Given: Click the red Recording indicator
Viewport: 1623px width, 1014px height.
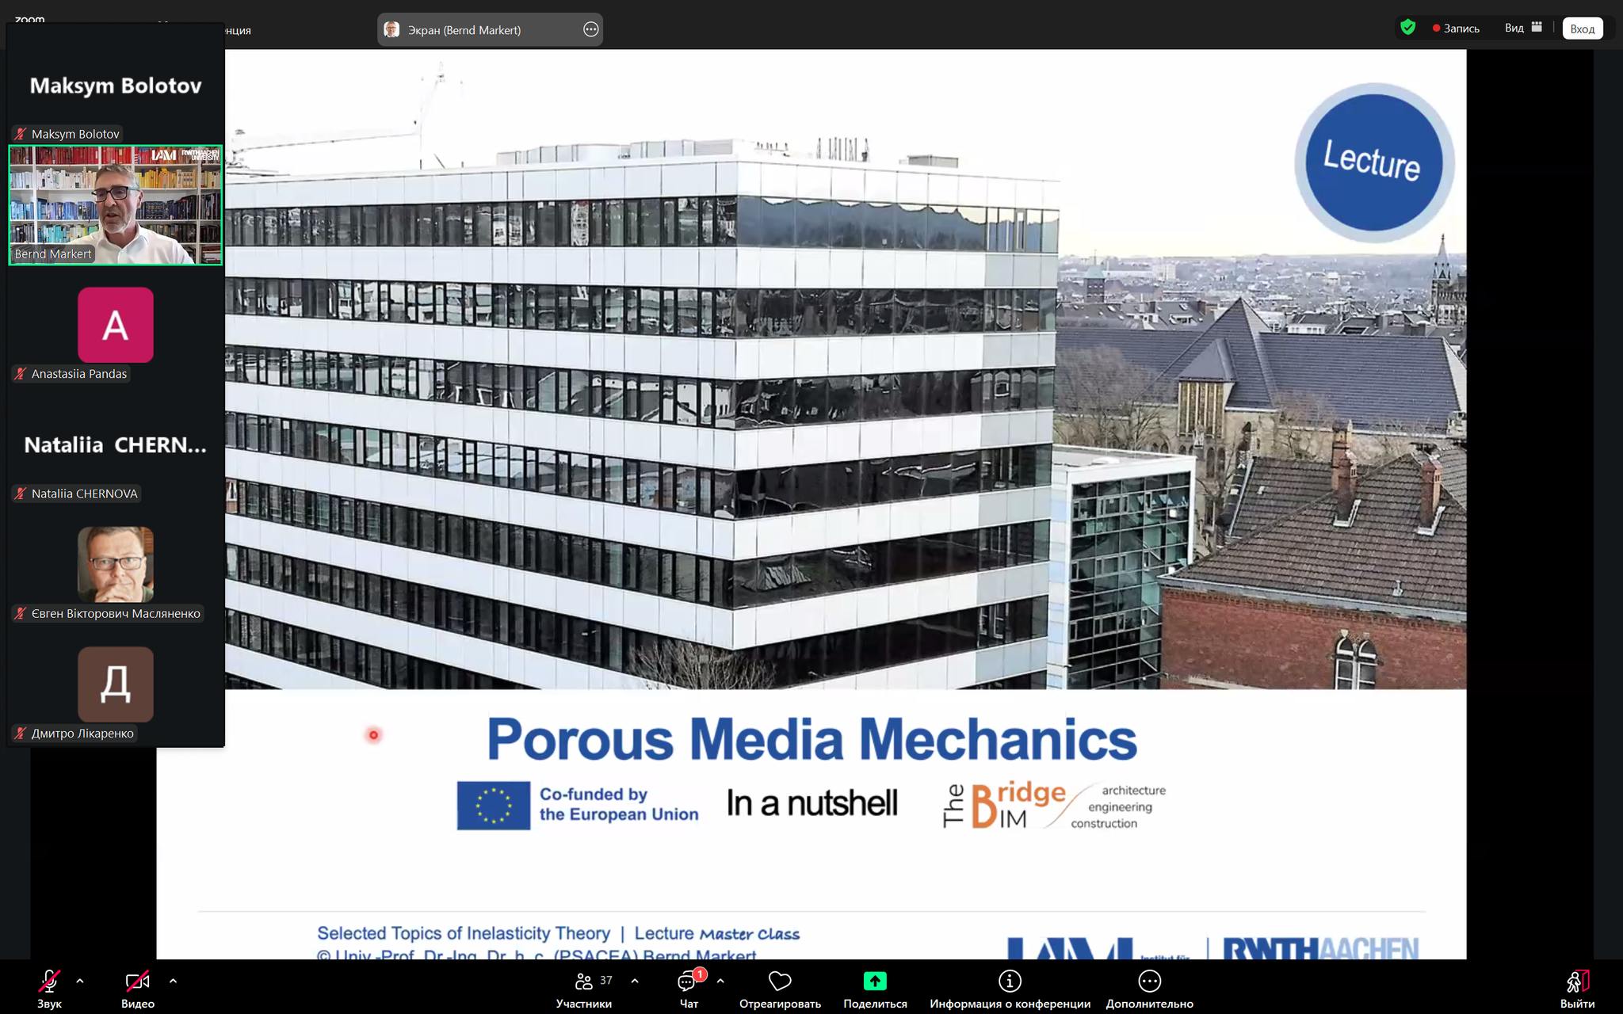Looking at the screenshot, I should [x=1456, y=28].
